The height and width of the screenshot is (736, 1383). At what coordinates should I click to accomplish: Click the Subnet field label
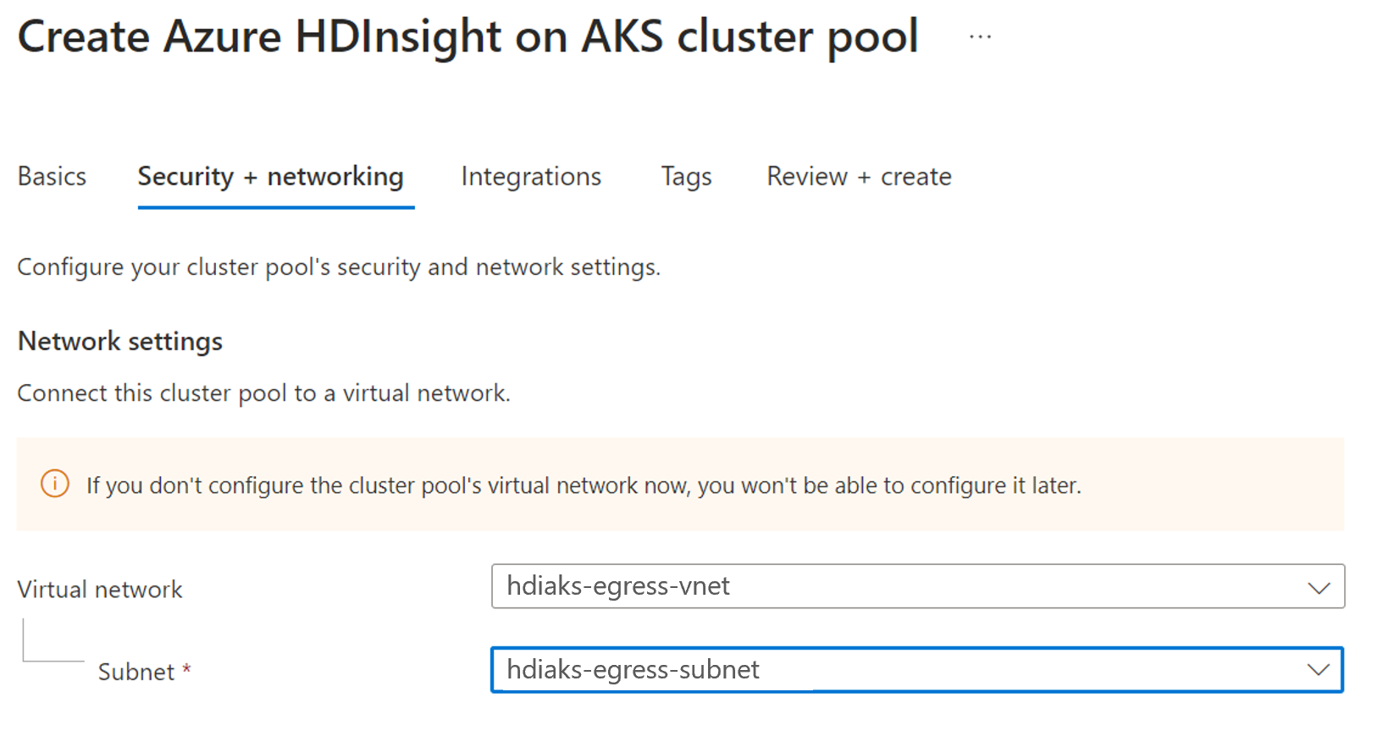tap(136, 672)
